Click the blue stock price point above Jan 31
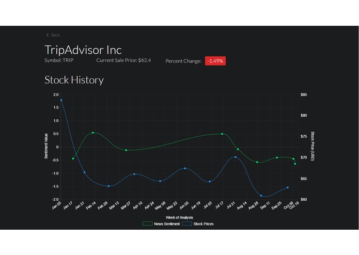 (85, 172)
